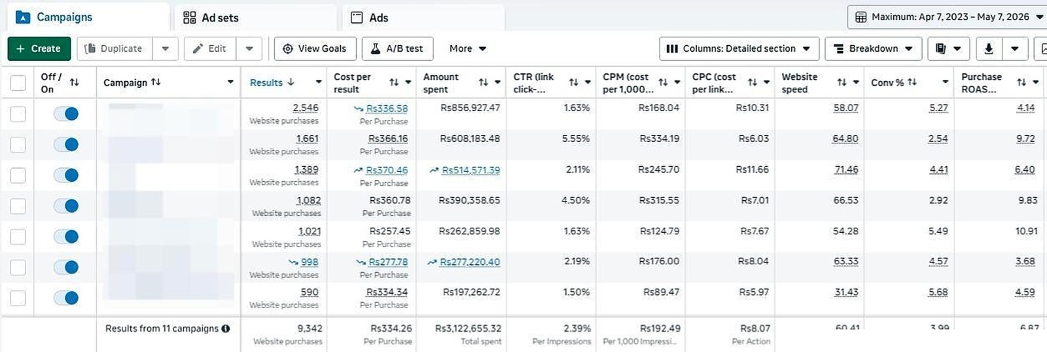Screen dimensions: 1047x352
Task: Click the Rs277,220.40 amount spent link
Action: [x=470, y=262]
